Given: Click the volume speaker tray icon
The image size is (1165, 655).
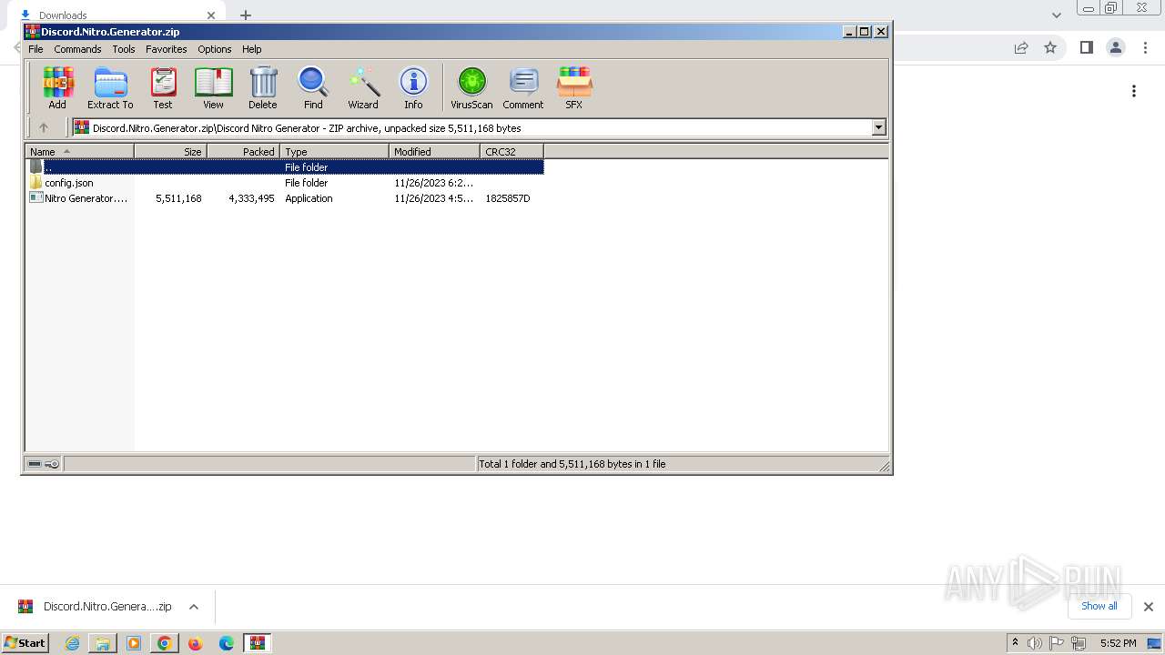Looking at the screenshot, I should point(1035,643).
